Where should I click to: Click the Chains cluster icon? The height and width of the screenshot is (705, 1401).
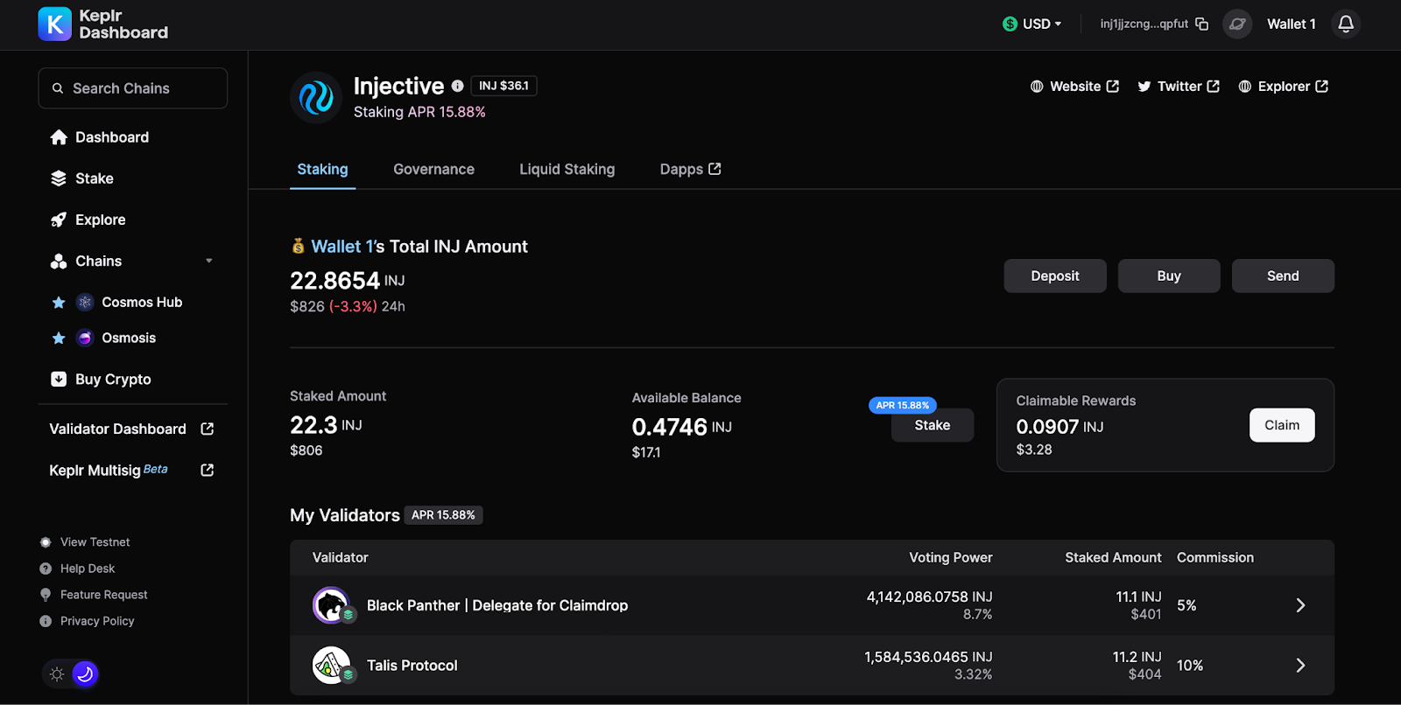pyautogui.click(x=59, y=261)
